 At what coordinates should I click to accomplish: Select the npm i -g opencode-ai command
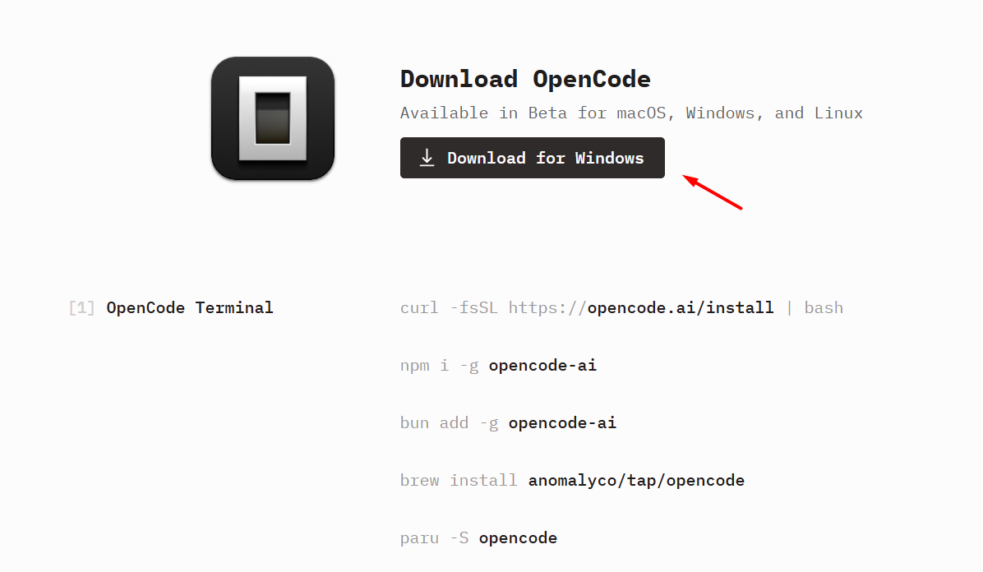pyautogui.click(x=498, y=365)
